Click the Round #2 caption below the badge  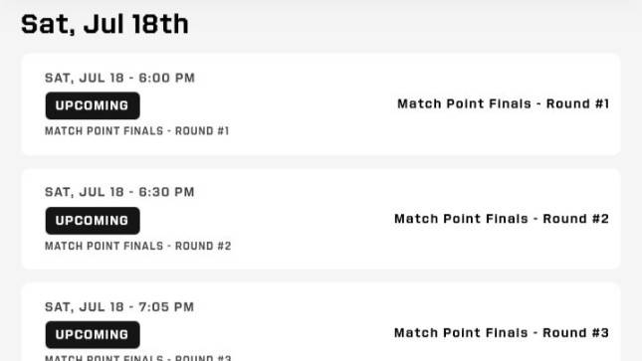[138, 246]
